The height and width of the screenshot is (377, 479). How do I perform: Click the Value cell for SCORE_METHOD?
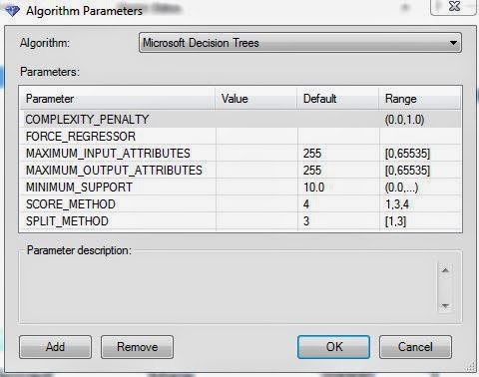click(x=256, y=204)
